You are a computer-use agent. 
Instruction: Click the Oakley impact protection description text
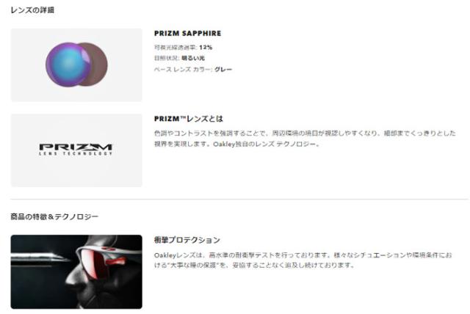pos(303,260)
